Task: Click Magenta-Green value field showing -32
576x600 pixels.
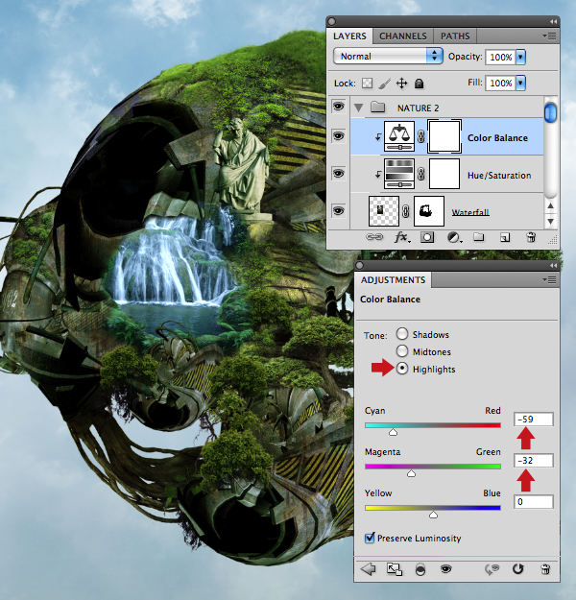Action: pos(533,461)
